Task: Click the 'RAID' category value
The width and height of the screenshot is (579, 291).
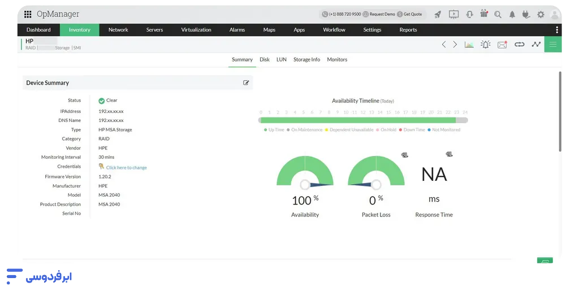Action: pos(104,138)
